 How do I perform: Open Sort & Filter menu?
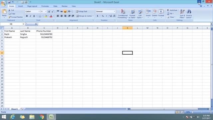pyautogui.click(x=182, y=14)
